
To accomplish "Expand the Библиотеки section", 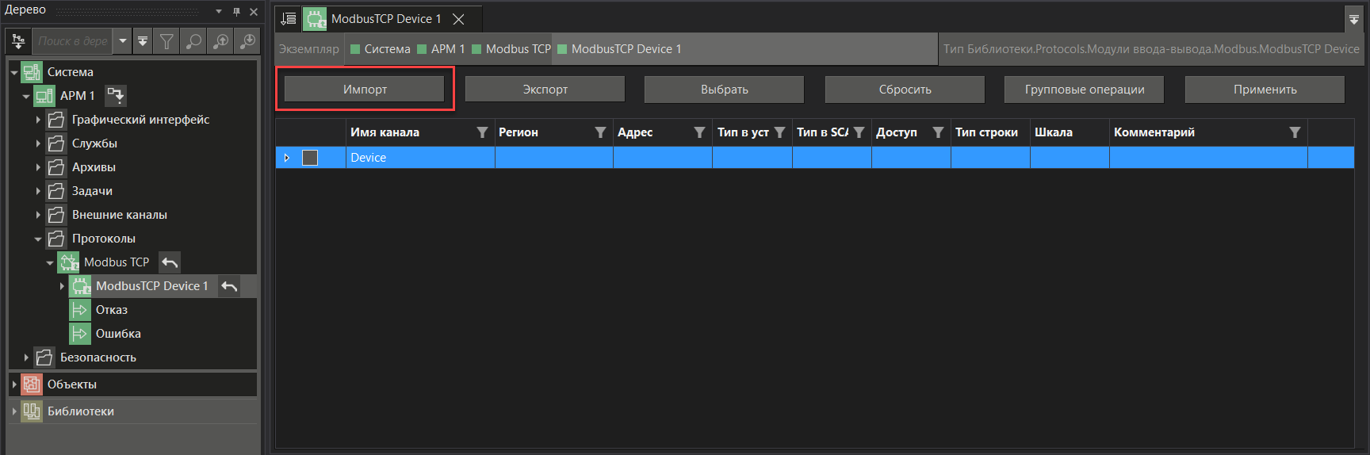I will 14,411.
